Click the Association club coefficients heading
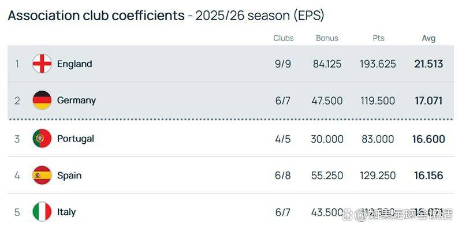The height and width of the screenshot is (231, 462). [96, 16]
